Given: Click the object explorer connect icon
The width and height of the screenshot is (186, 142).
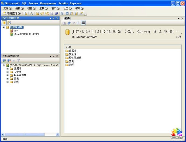Looking at the screenshot, I should [x=4, y=61].
